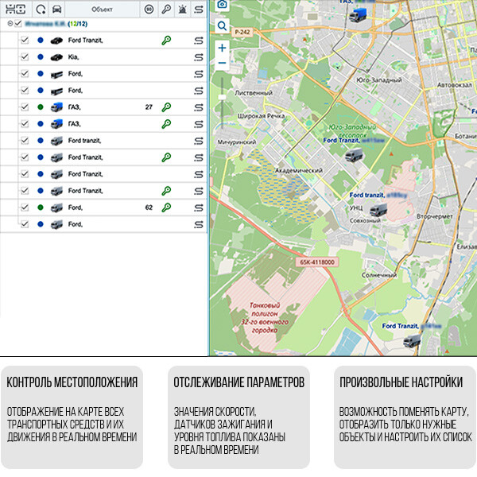Click the speed limit 90 column icon
Screen dimensions: 477x477
point(149,9)
